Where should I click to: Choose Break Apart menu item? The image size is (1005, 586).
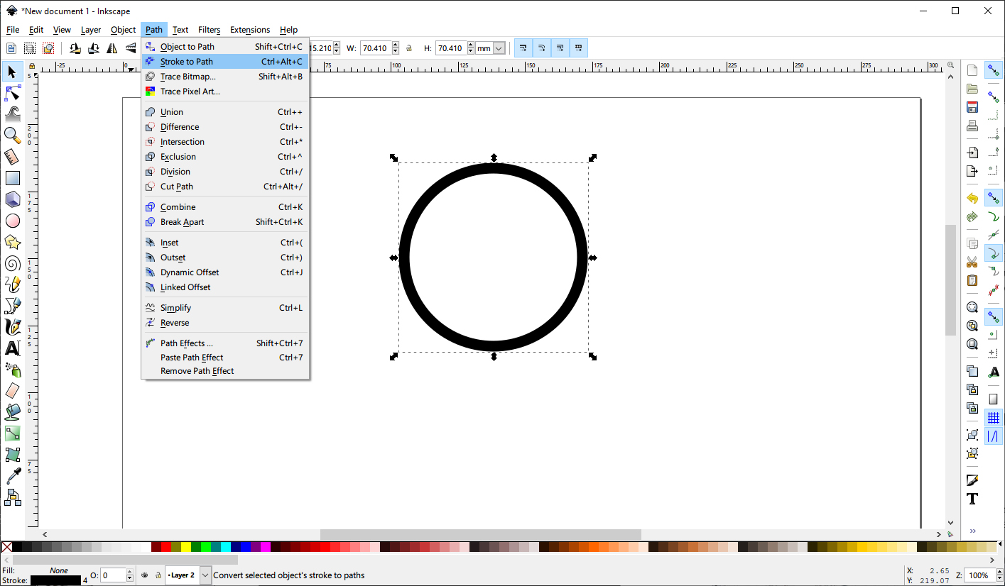click(x=225, y=222)
